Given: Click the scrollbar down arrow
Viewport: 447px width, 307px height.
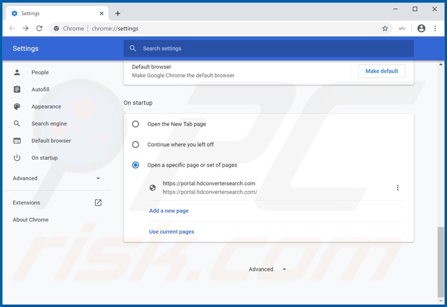Looking at the screenshot, I should (441, 301).
